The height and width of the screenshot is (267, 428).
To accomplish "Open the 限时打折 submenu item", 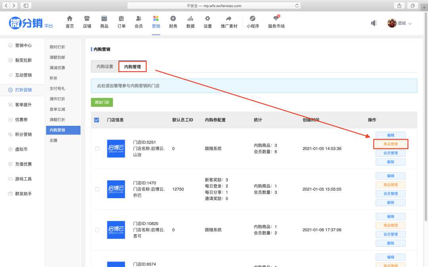I will pyautogui.click(x=57, y=47).
